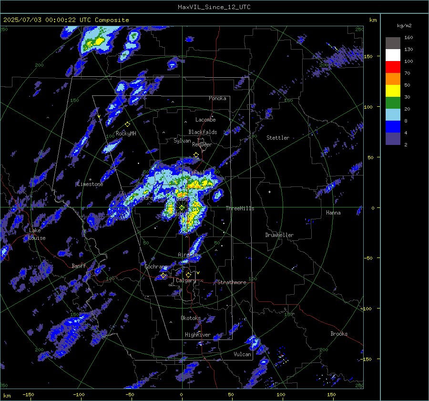Pick the white 100-130 legend swatch
The image size is (429, 401).
click(393, 55)
